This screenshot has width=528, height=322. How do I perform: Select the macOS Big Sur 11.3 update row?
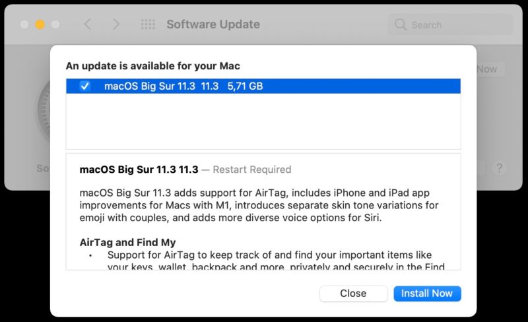263,86
